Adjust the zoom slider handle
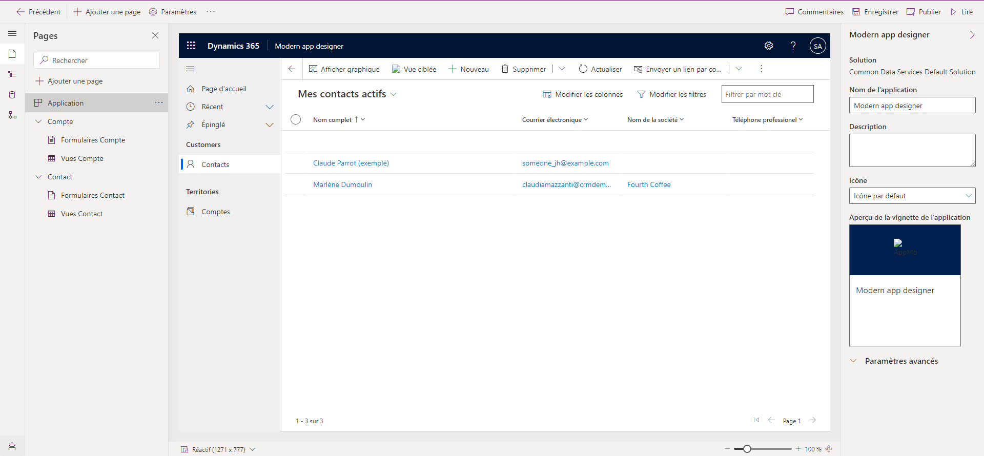Screen dimensions: 984x456 747,449
